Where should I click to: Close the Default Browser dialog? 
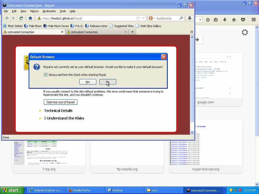tap(164, 57)
